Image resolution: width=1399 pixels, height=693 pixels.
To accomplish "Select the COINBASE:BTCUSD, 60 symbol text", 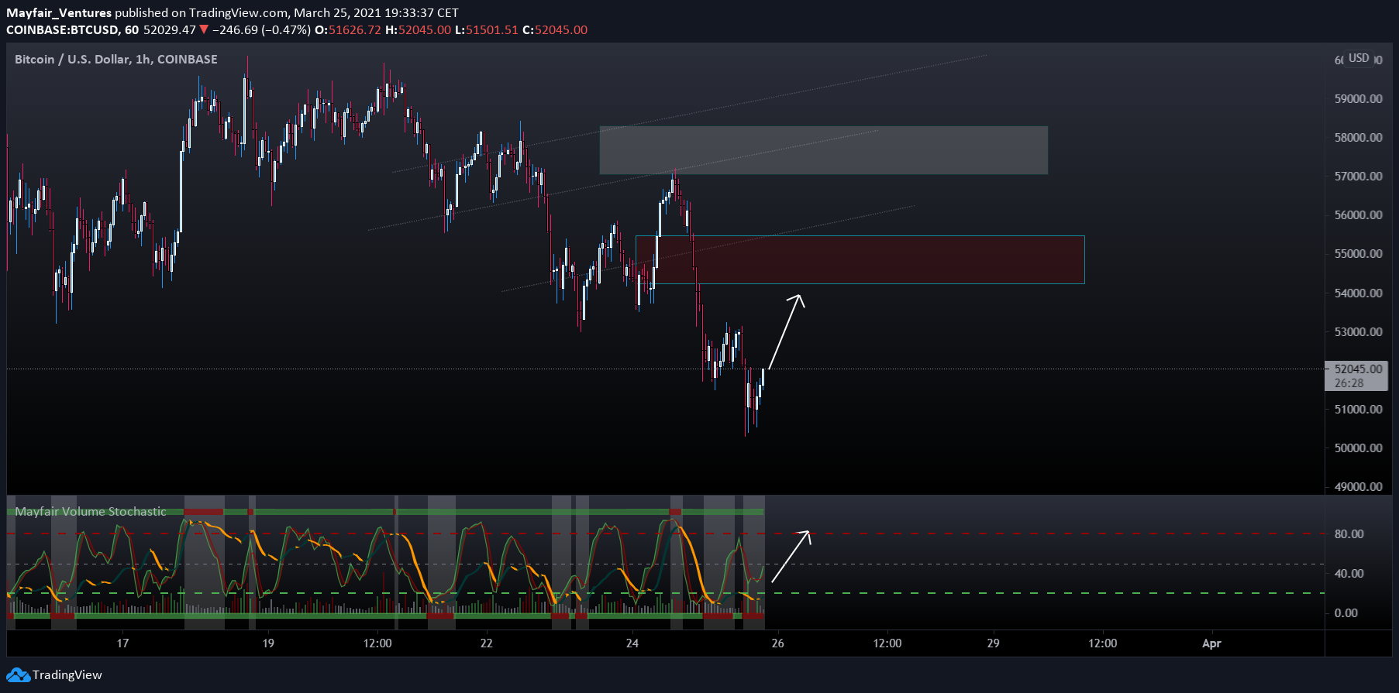I will click(x=73, y=30).
